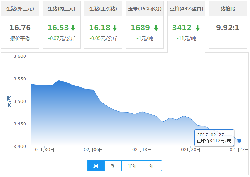Click the 豆粕价3412元/吨 tooltip text
This screenshot has width=250, height=177.
click(x=214, y=141)
